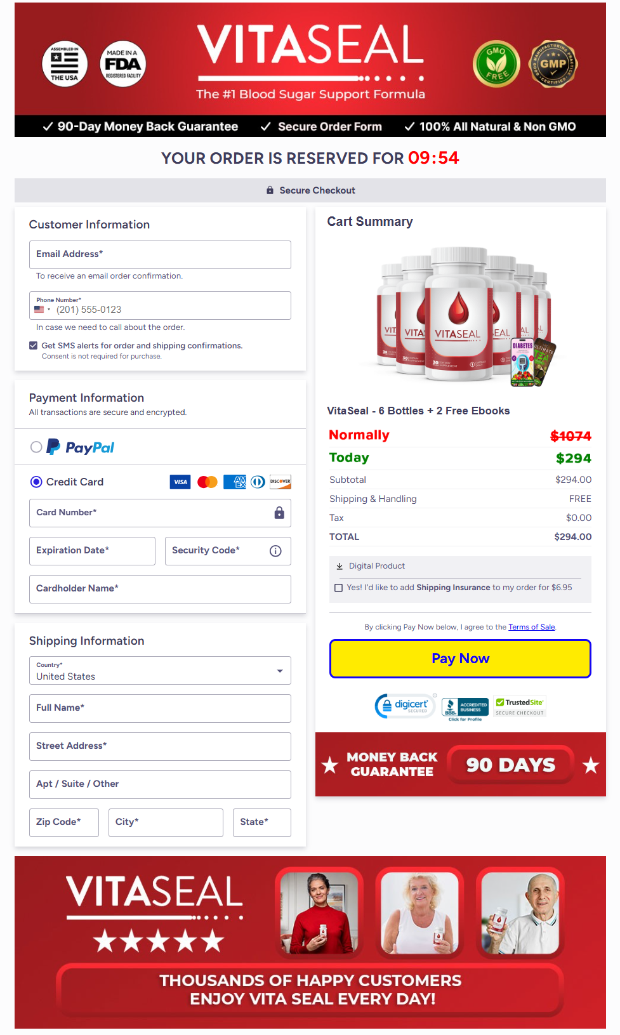620x1035 pixels.
Task: Open the Terms of Sale link
Action: [x=531, y=626]
